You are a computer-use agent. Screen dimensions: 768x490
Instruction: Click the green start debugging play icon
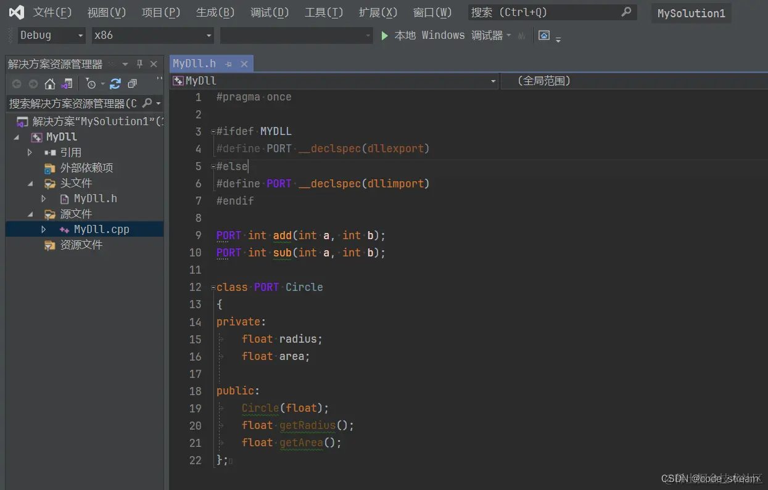385,36
